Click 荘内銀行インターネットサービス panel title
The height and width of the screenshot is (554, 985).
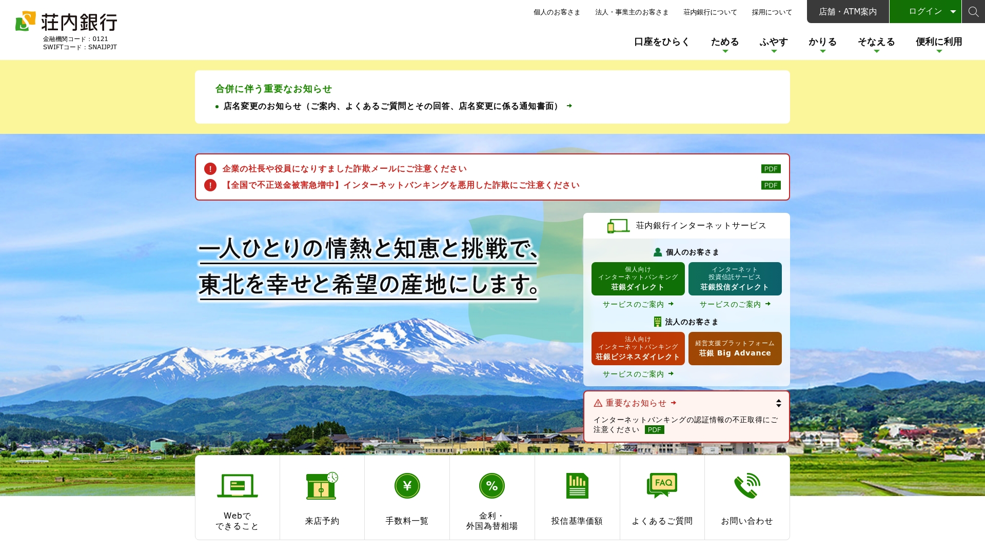point(701,226)
